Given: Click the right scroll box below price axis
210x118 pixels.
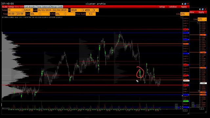Looking at the screenshot, I should (x=186, y=110).
